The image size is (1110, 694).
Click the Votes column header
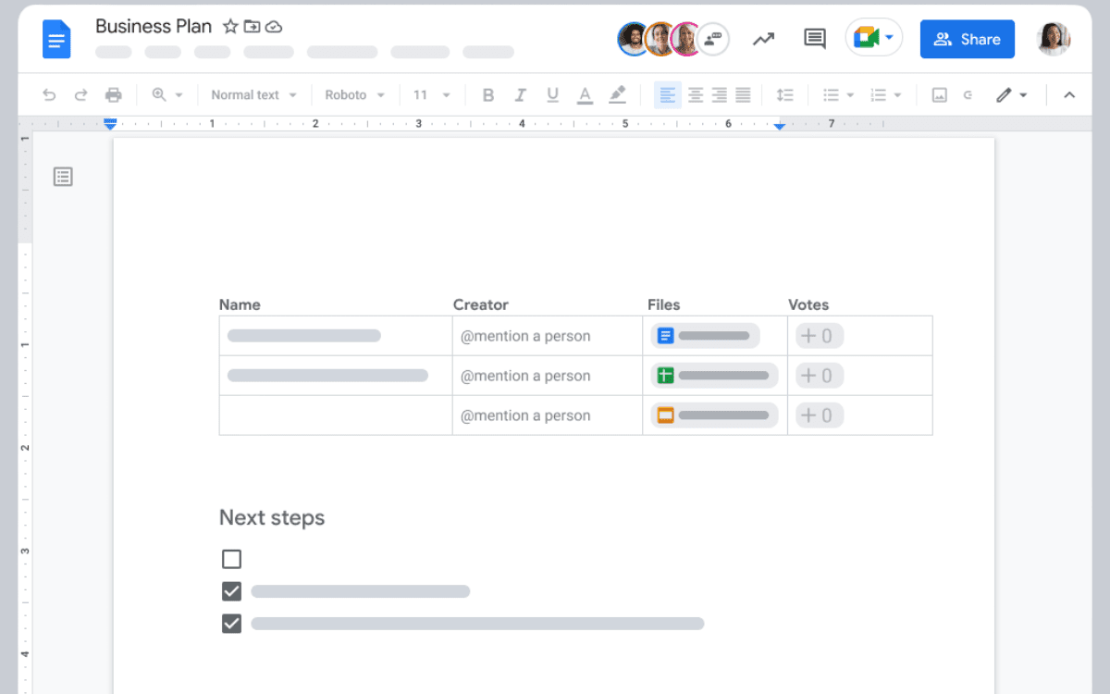tap(808, 304)
